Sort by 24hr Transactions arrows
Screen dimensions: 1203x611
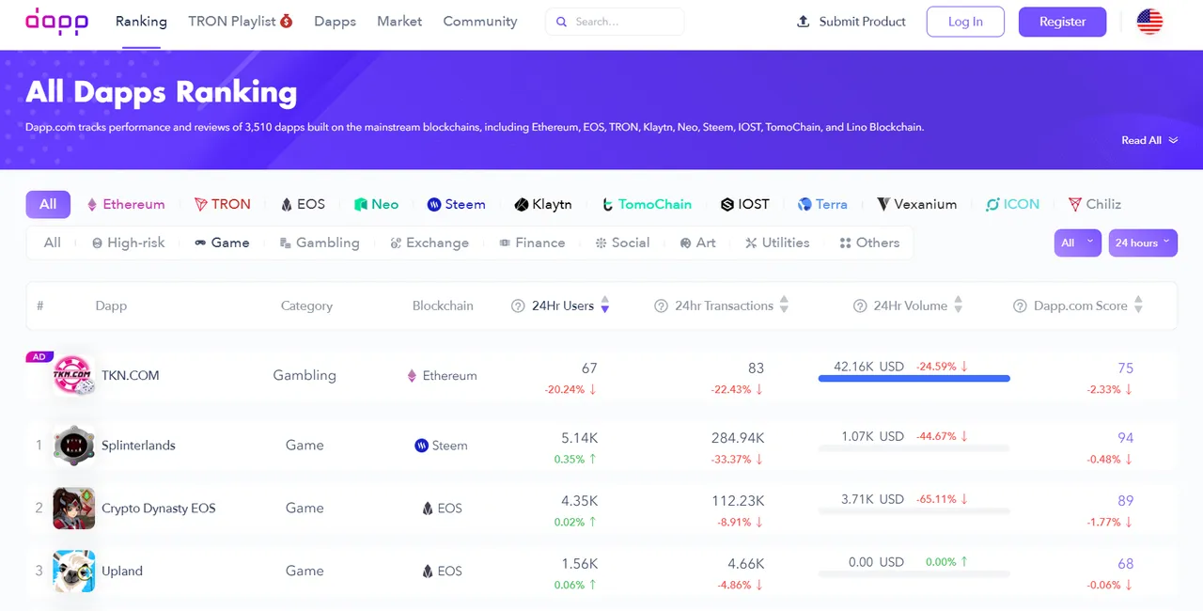pos(784,305)
